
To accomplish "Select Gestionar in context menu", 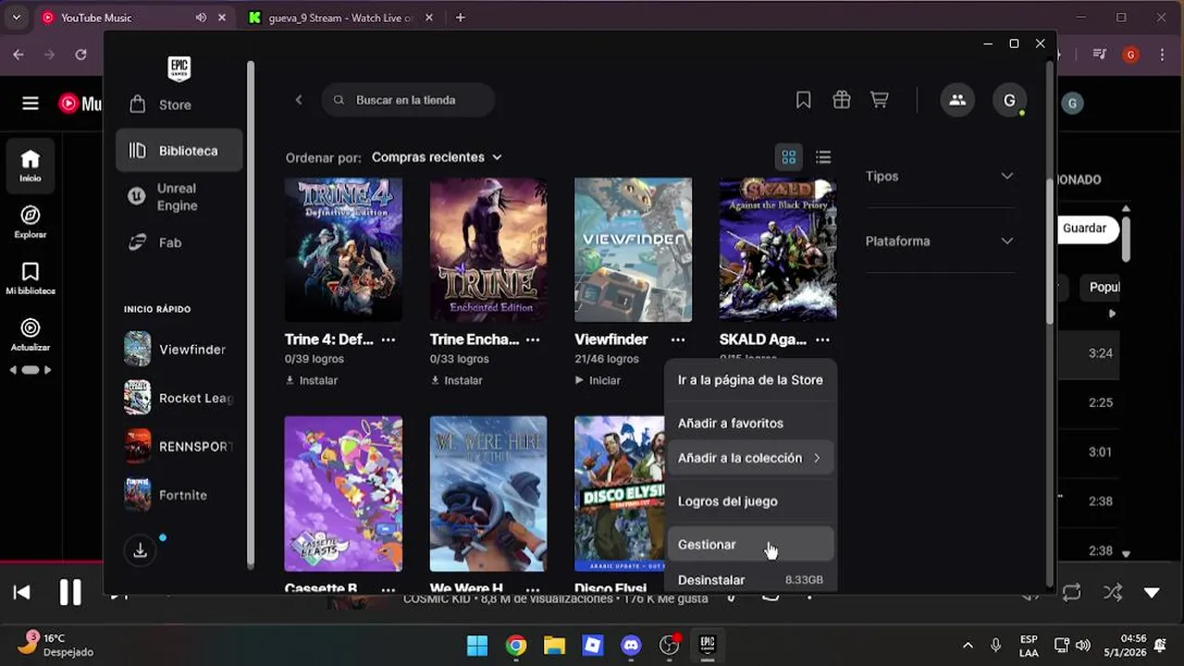I will tap(750, 545).
